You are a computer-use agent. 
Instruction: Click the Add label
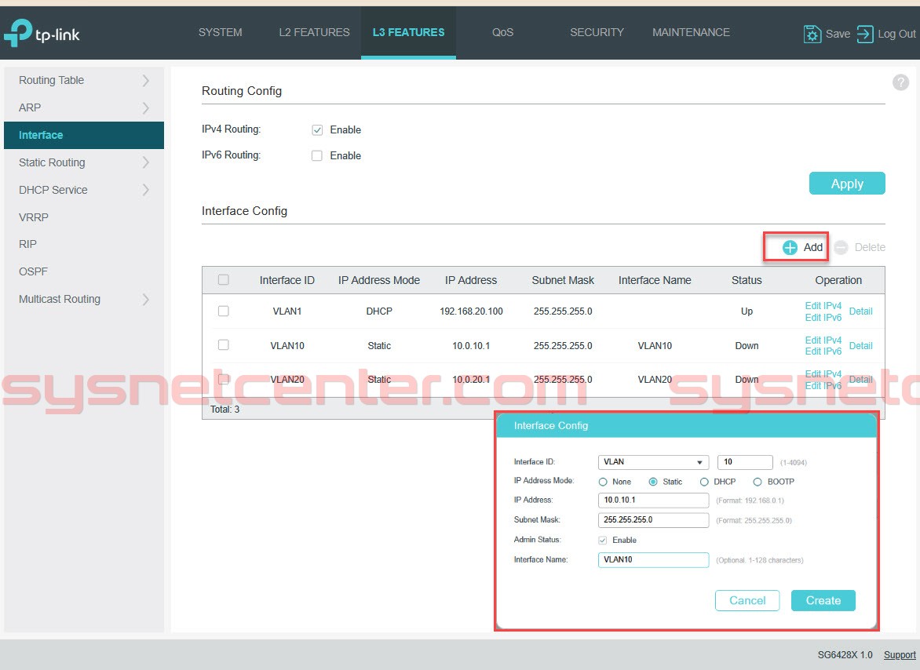[x=812, y=247]
